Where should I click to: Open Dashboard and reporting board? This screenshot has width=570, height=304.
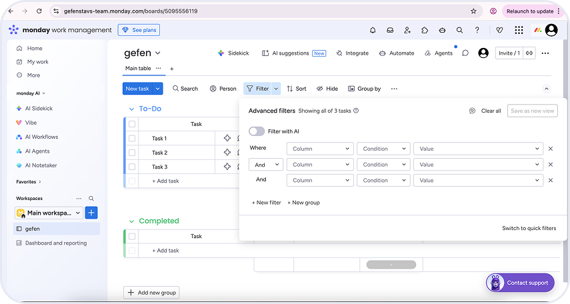pos(56,243)
